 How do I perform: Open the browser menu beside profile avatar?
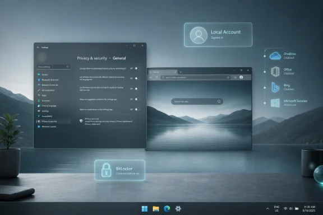tap(248, 78)
